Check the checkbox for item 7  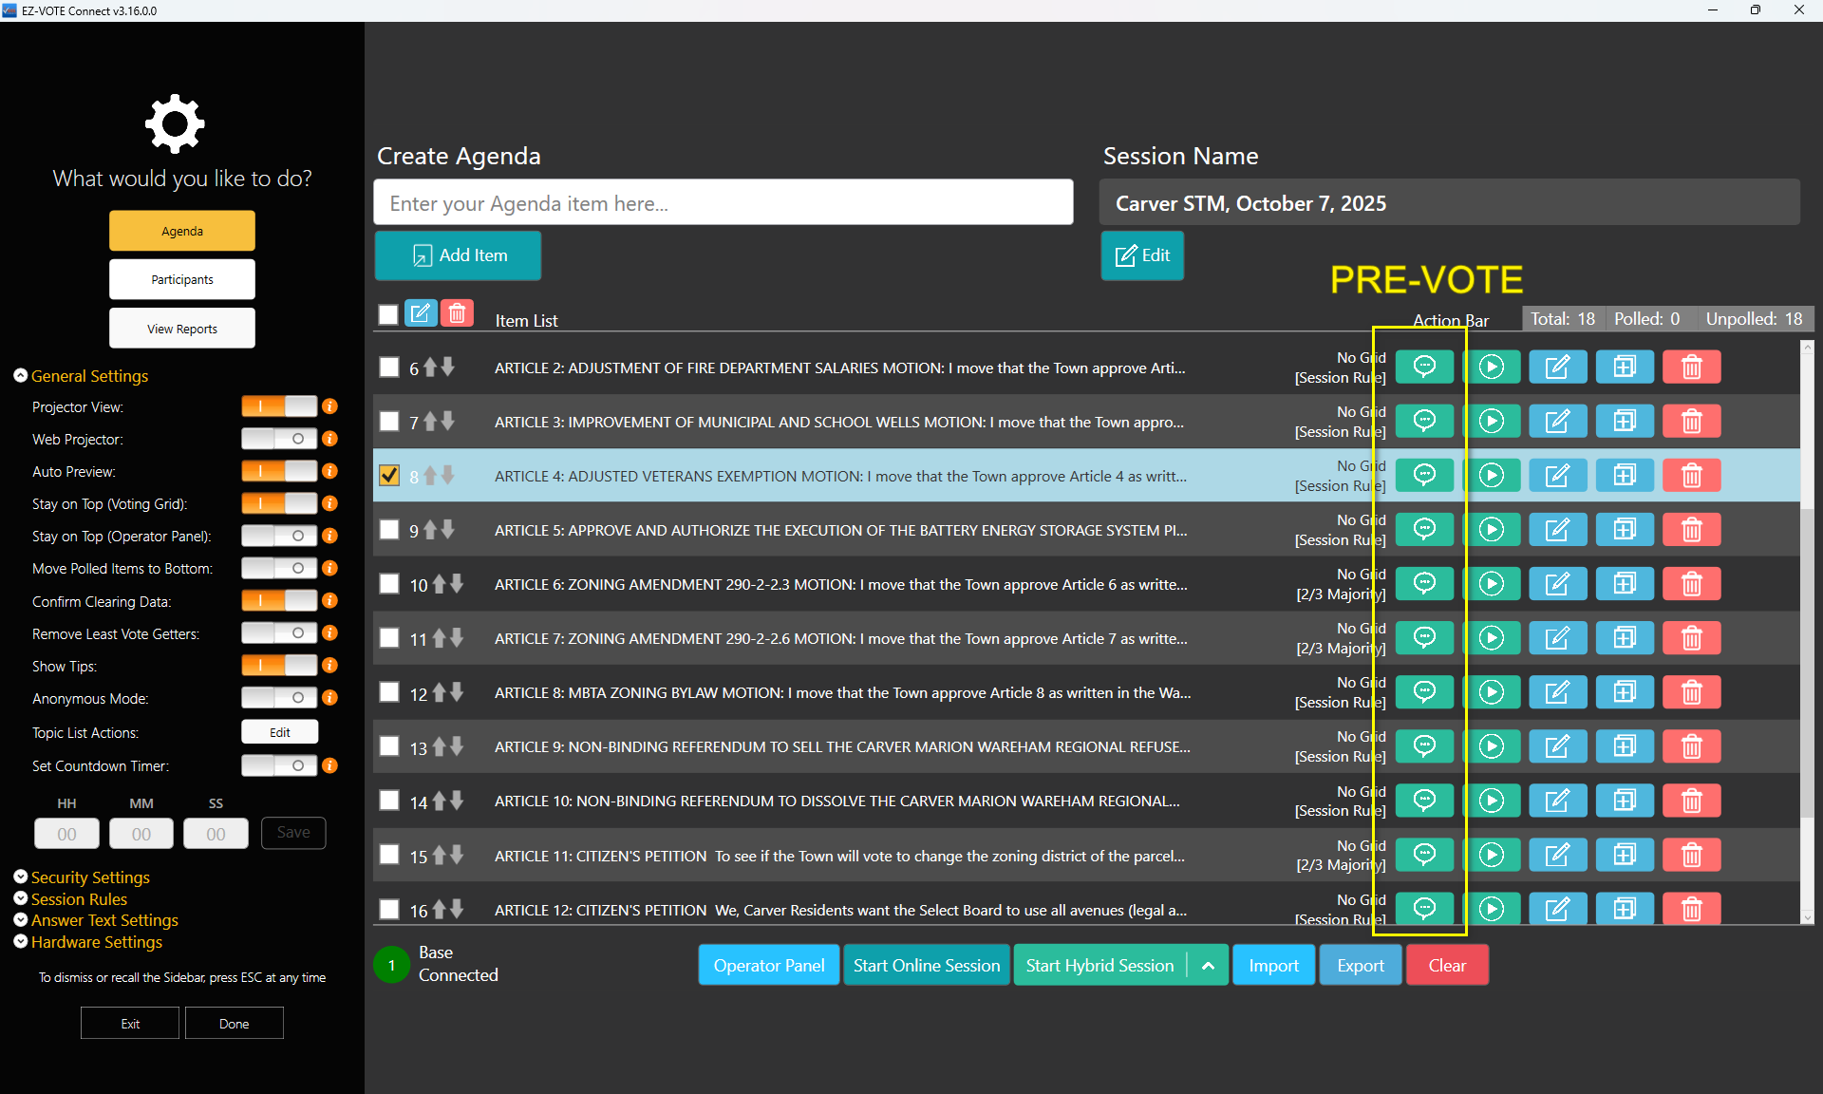[x=389, y=421]
